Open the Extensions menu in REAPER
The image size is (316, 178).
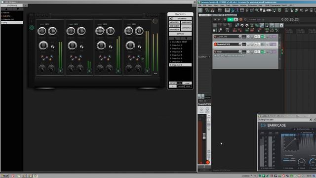(x=252, y=5)
